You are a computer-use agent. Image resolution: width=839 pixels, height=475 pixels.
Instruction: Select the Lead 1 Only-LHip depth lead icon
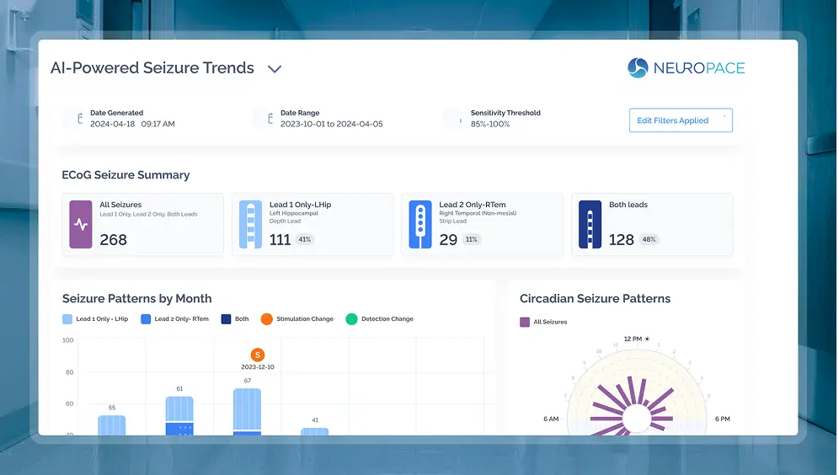pyautogui.click(x=250, y=224)
